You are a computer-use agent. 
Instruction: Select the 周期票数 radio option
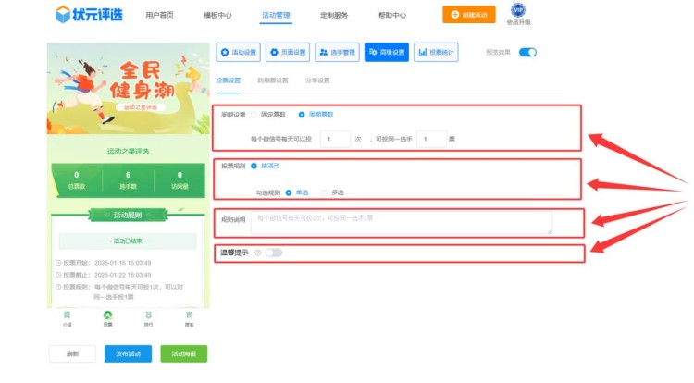[301, 115]
